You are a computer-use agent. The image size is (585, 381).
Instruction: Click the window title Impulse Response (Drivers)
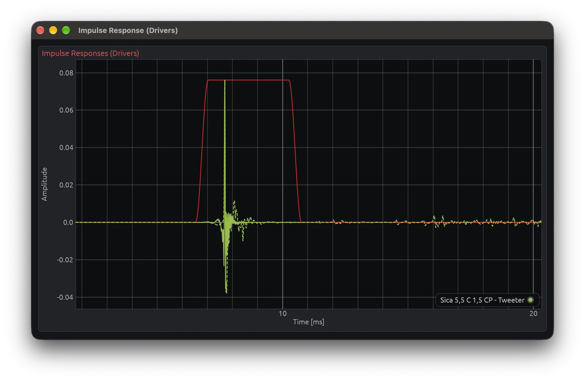tap(128, 30)
